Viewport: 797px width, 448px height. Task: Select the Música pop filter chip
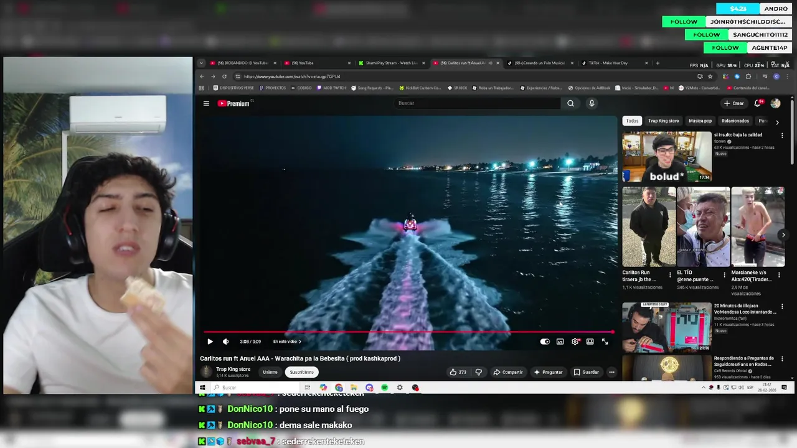click(x=700, y=121)
